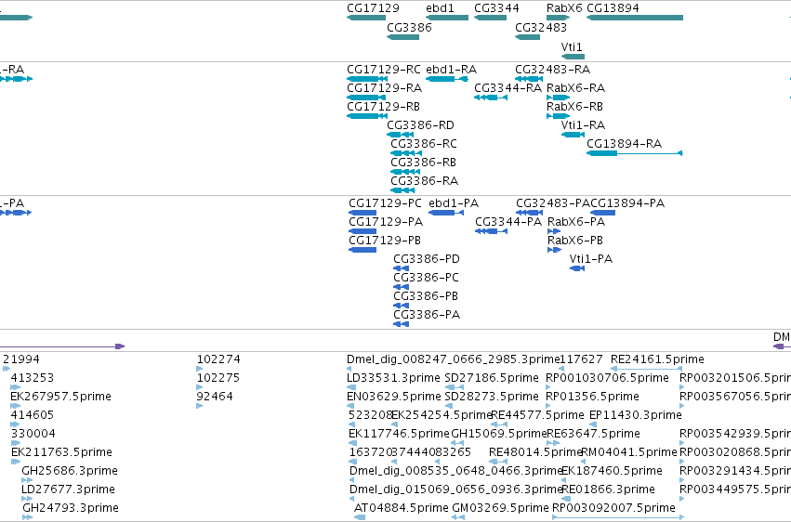
Task: Select transcript CG17129-RA
Action: (x=366, y=98)
